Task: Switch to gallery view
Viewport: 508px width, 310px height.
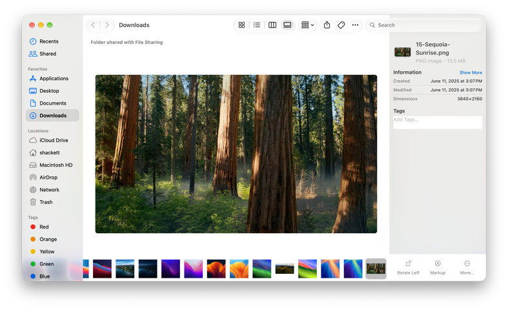Action: [287, 25]
